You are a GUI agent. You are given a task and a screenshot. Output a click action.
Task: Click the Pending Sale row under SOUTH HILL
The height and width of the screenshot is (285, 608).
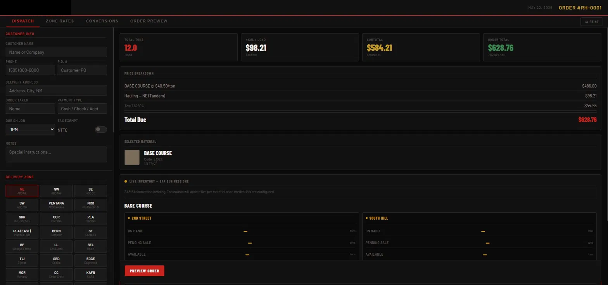coord(479,243)
